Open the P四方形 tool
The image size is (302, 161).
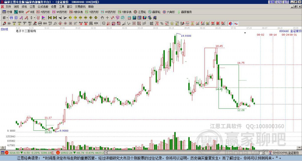43,12
